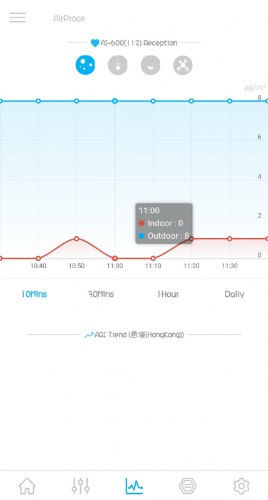Tap the AQI Trend HongKong header
Image resolution: width=268 pixels, height=500 pixels.
pos(134,335)
